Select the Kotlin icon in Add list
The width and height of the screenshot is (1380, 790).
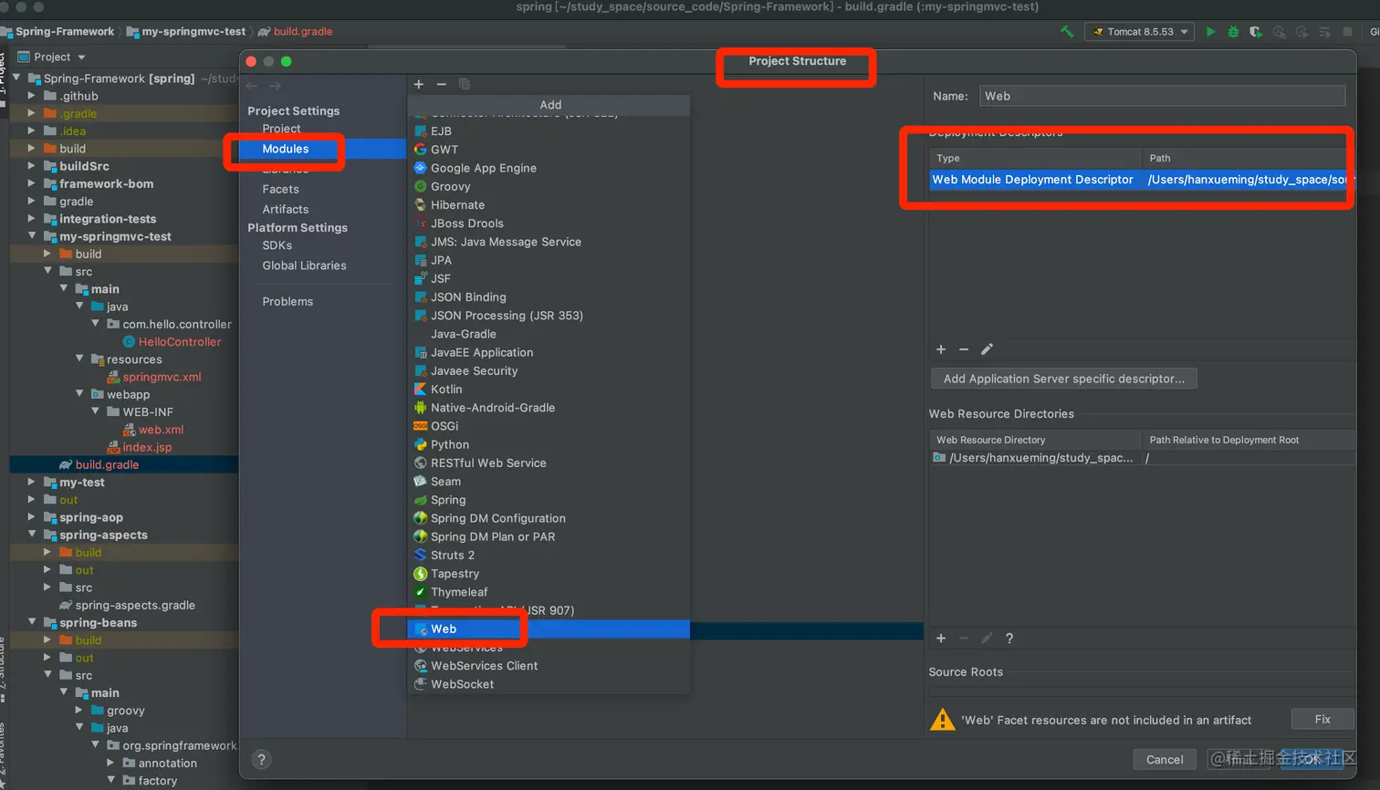[x=421, y=390]
